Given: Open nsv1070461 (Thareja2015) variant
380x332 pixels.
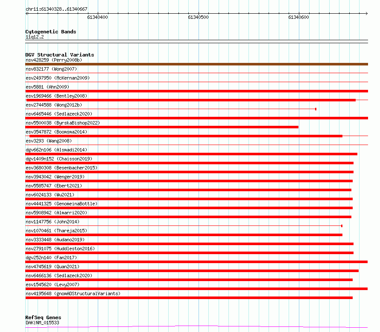Looking at the screenshot, I should pos(56,231).
